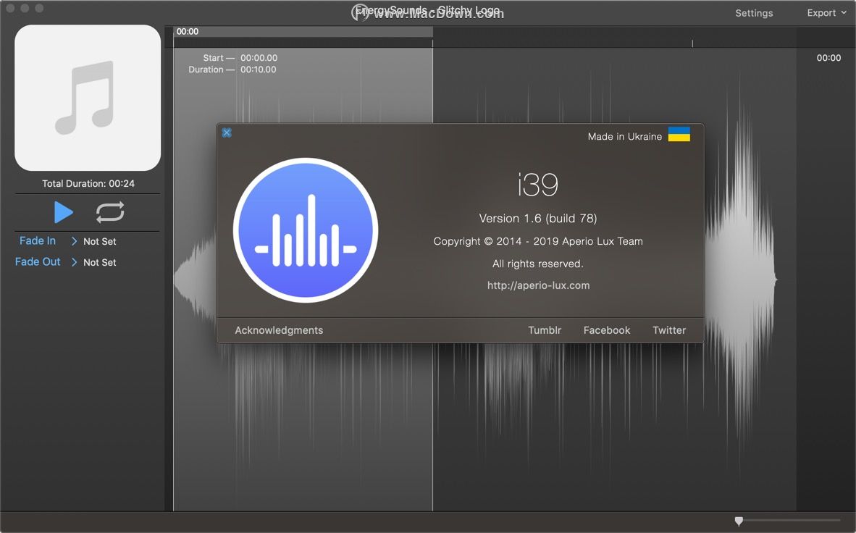Click Duration value 00:10.00
856x533 pixels.
tap(259, 70)
